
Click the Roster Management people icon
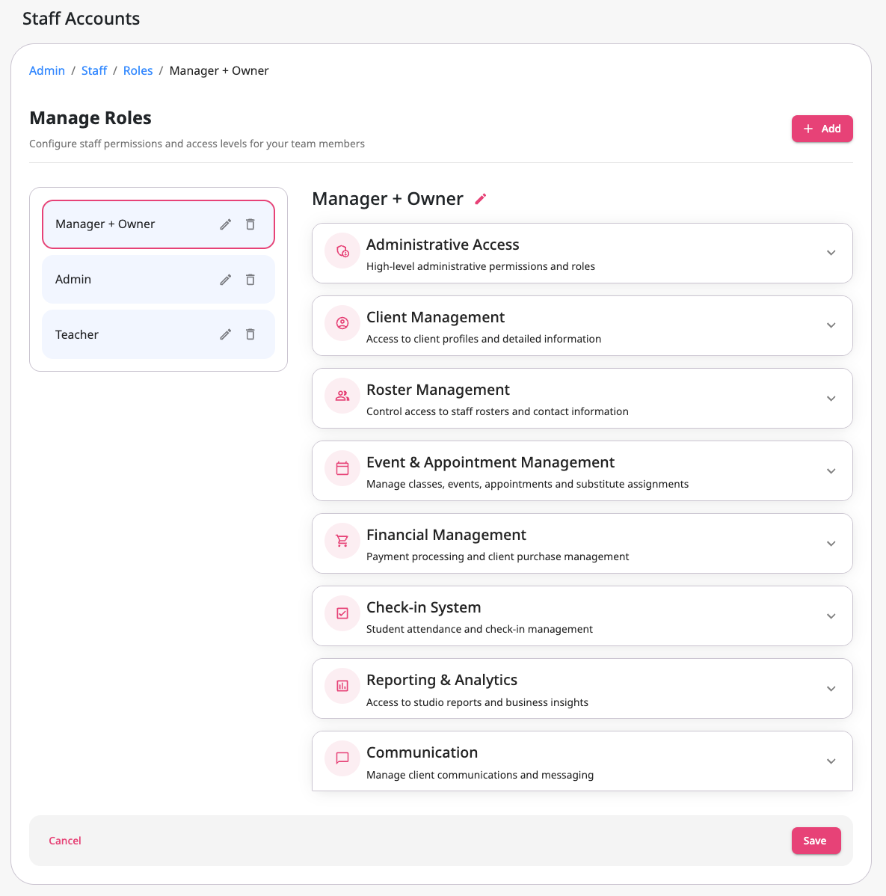pos(342,396)
